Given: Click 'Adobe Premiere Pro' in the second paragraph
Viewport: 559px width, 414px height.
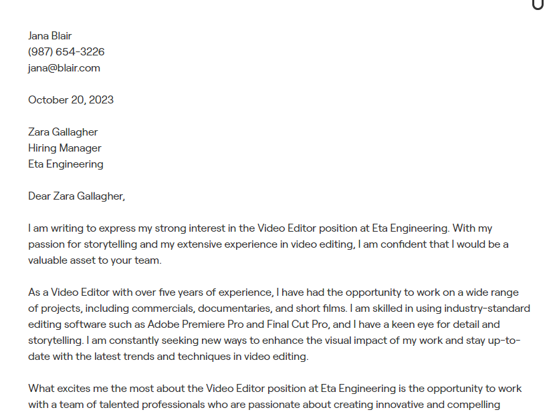Looking at the screenshot, I should (x=195, y=325).
